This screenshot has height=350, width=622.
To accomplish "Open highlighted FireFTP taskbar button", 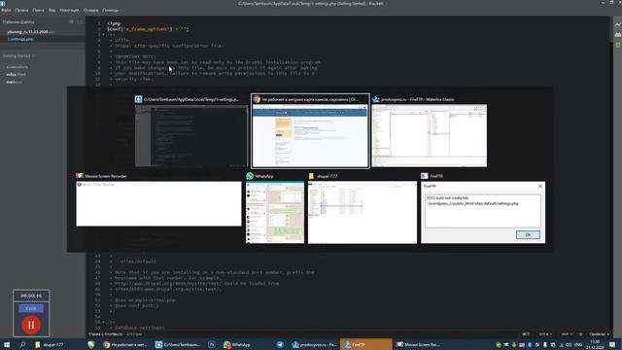I will pyautogui.click(x=365, y=344).
